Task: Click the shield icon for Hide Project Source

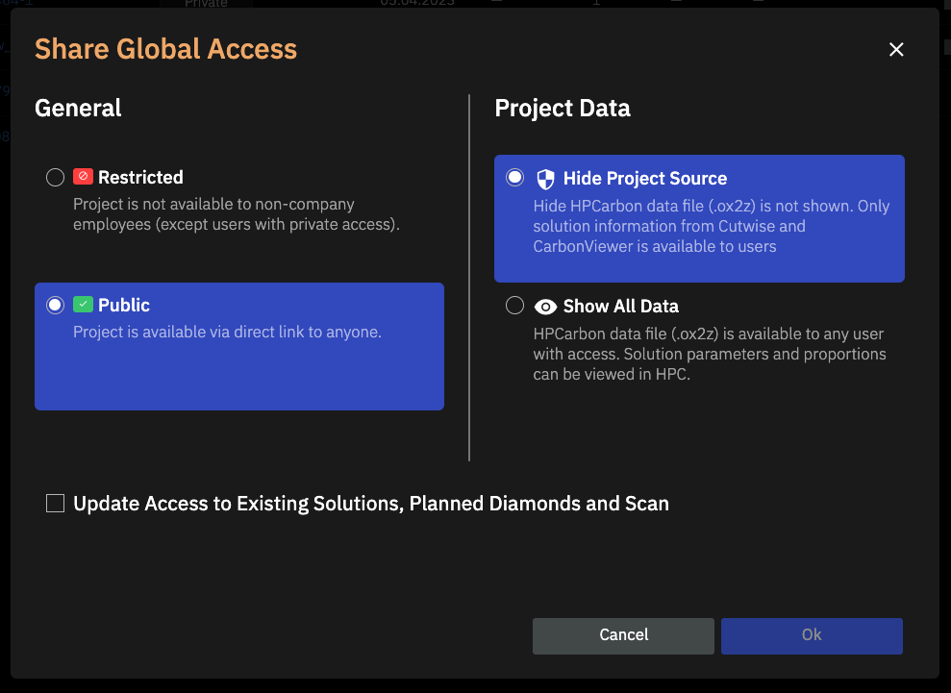Action: pos(545,179)
